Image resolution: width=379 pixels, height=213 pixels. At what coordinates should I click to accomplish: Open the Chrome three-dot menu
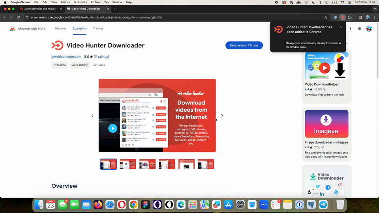click(375, 17)
